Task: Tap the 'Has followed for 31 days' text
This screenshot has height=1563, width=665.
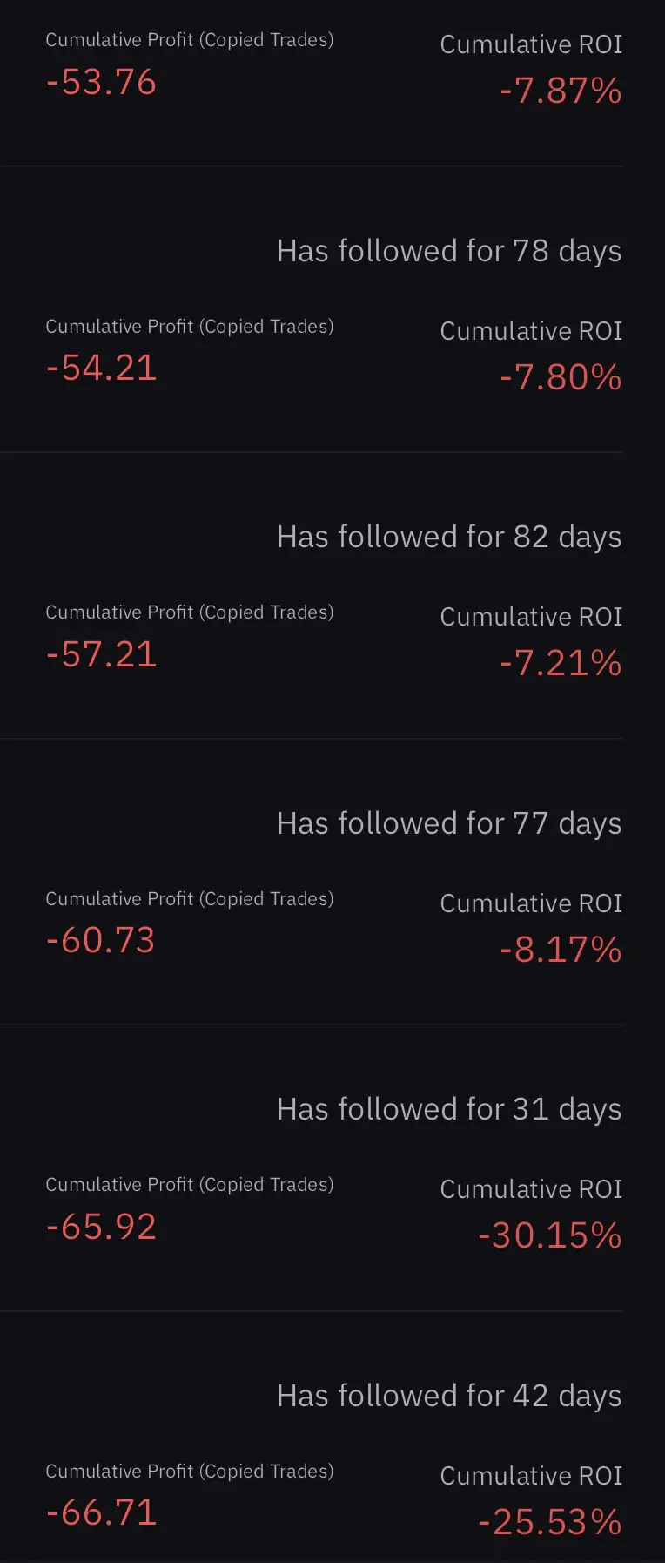Action: click(449, 1109)
